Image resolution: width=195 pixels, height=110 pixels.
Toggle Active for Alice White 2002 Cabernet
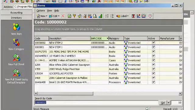[154, 64]
